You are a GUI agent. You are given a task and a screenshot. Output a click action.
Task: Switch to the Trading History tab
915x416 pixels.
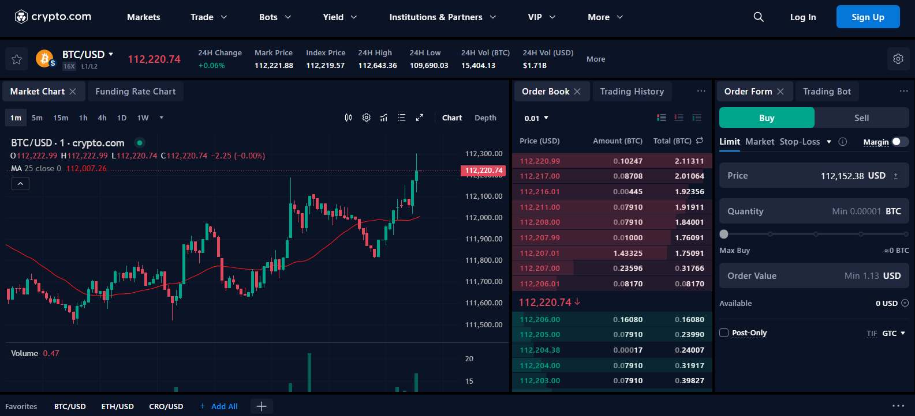pyautogui.click(x=632, y=92)
